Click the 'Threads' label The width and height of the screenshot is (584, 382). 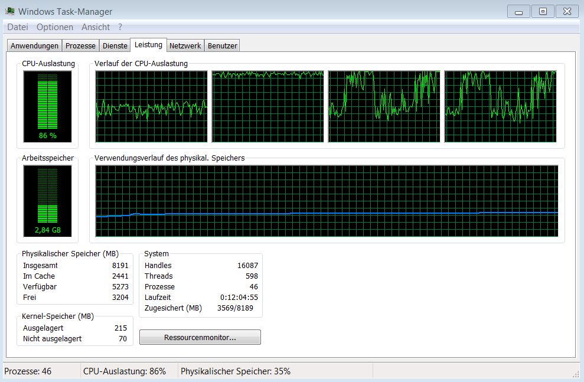point(159,276)
